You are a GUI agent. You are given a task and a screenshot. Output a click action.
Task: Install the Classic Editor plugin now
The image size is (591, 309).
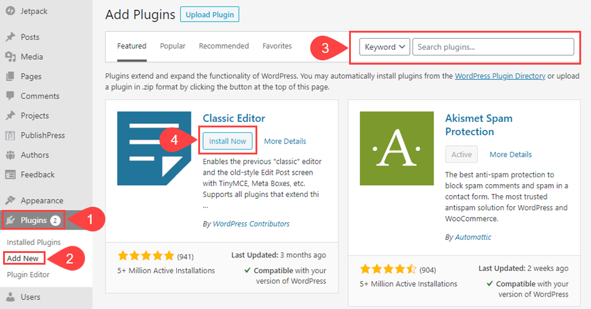(227, 142)
